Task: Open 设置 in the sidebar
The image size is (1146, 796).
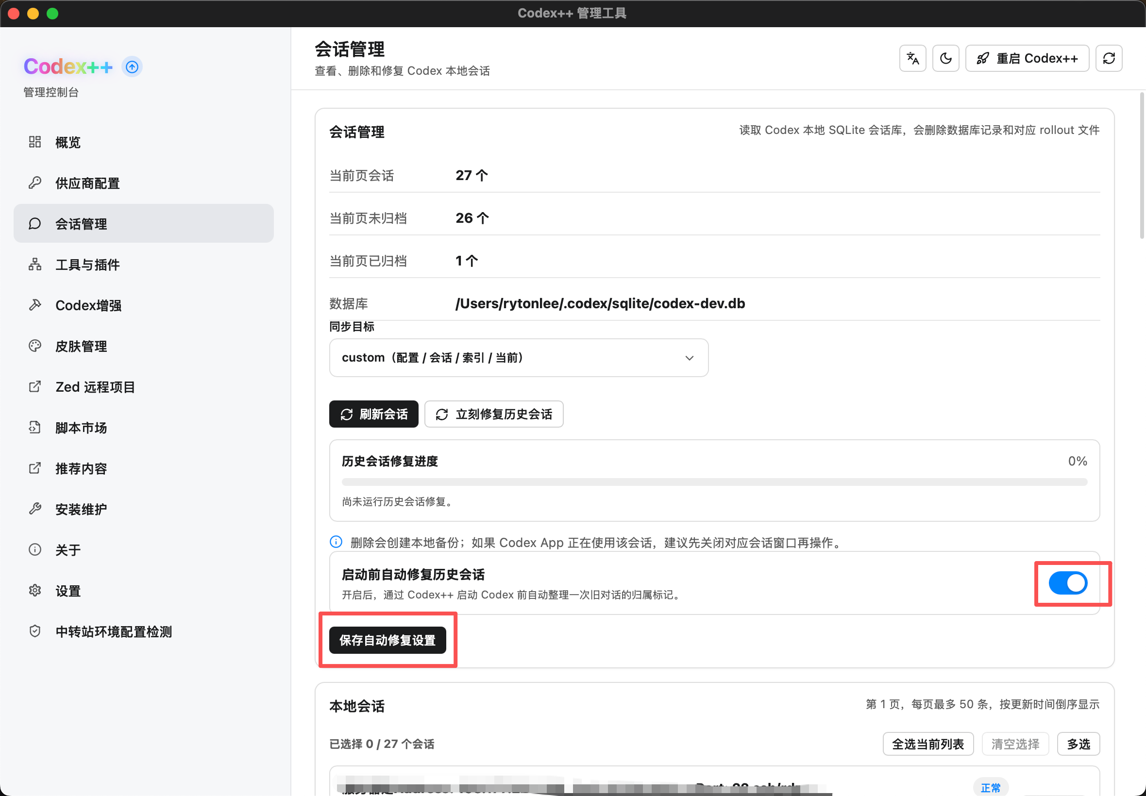Action: pyautogui.click(x=144, y=591)
